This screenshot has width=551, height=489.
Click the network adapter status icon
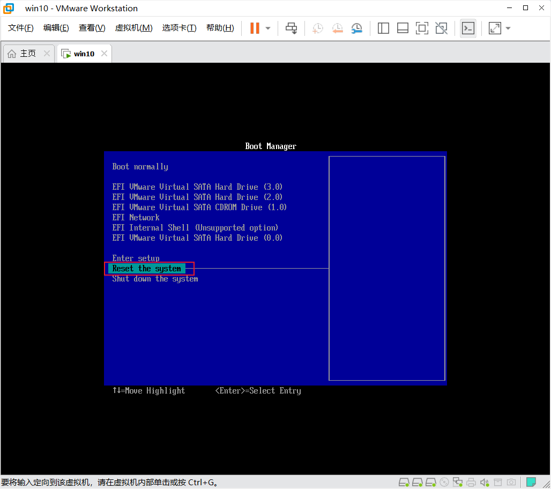coord(458,482)
